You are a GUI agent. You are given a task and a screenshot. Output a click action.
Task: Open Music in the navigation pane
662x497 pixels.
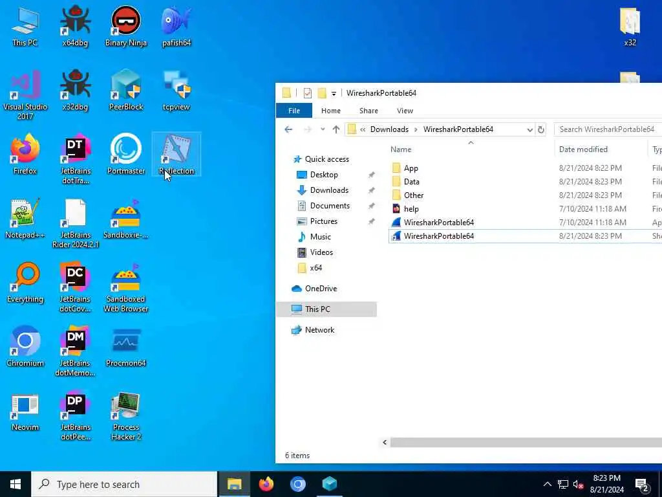coord(320,237)
